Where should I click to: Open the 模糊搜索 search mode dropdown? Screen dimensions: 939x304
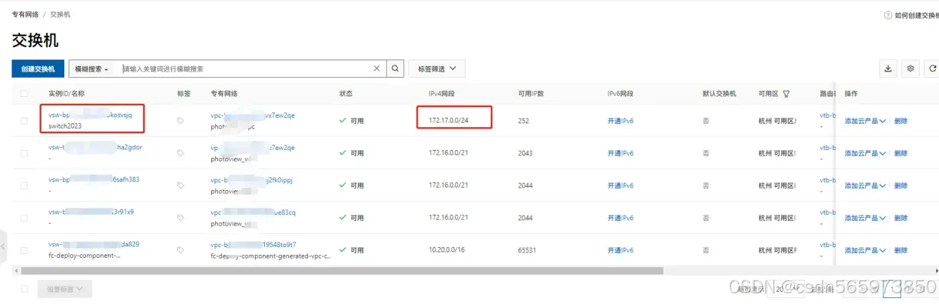coord(91,69)
